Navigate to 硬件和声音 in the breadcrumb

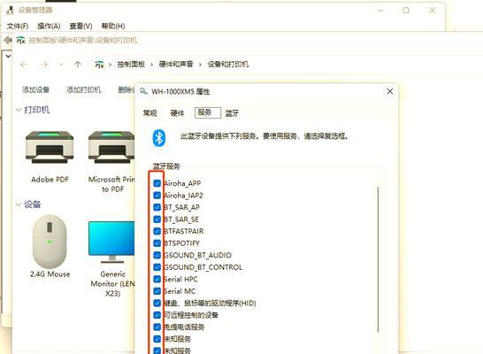(x=176, y=64)
